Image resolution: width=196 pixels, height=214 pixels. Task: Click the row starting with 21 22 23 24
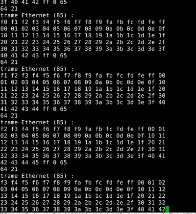pos(83,96)
